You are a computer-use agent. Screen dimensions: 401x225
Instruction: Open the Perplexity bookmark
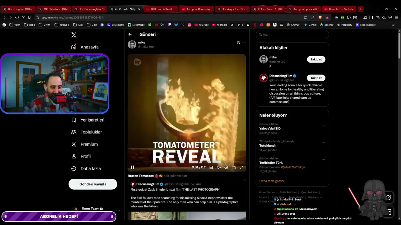pos(344,25)
